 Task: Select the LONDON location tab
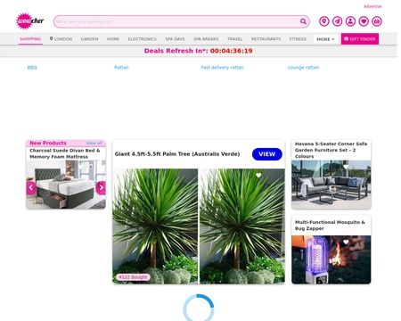click(61, 39)
